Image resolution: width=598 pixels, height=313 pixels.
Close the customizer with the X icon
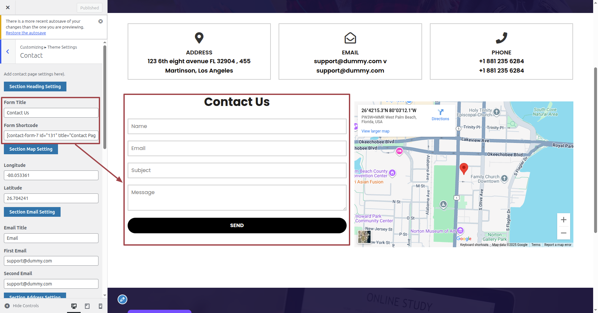(x=8, y=7)
